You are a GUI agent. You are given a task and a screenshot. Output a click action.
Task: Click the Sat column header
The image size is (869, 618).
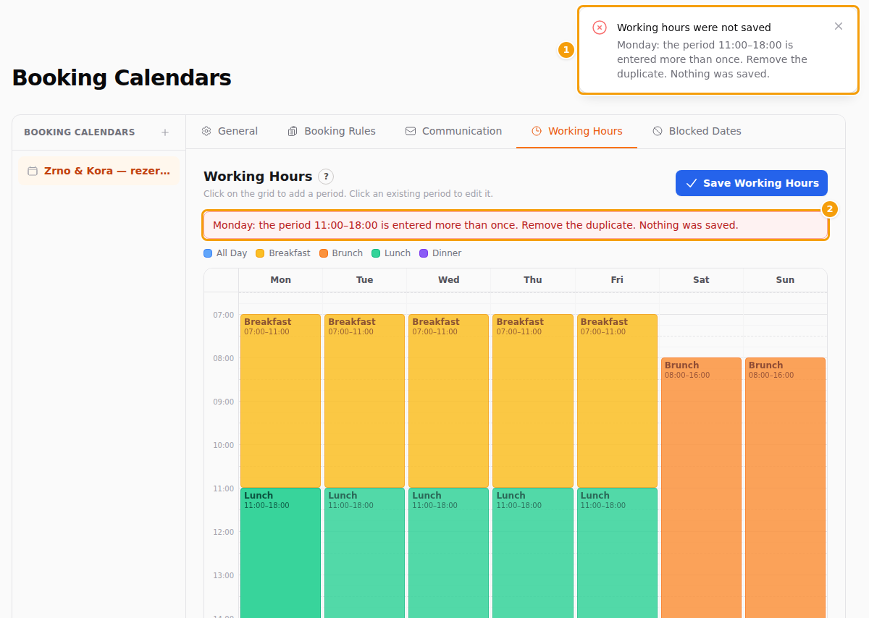tap(701, 280)
